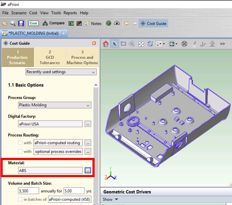232x205 pixels.
Task: Switch to 2 GCD Tolerances step
Action: coord(50,57)
